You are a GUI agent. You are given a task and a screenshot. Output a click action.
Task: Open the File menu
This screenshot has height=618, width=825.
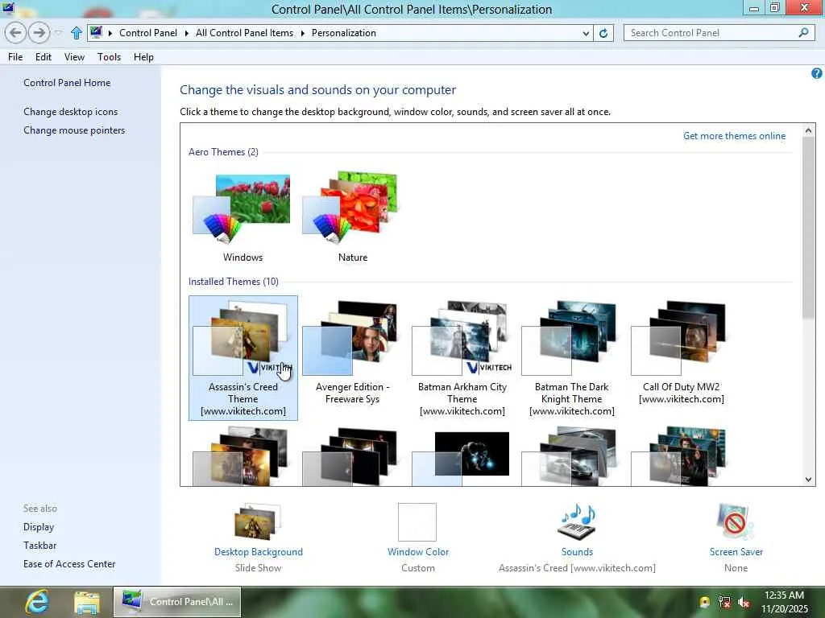[x=15, y=57]
